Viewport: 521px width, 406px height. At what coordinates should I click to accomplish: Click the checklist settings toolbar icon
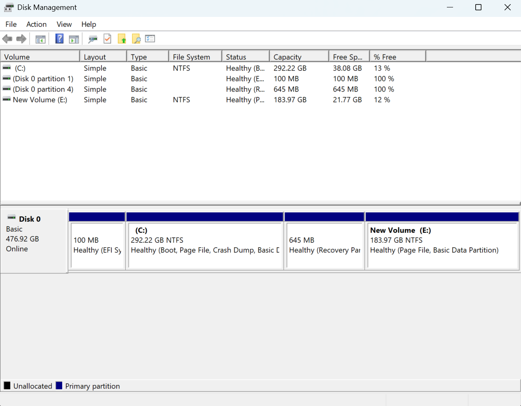click(x=150, y=39)
